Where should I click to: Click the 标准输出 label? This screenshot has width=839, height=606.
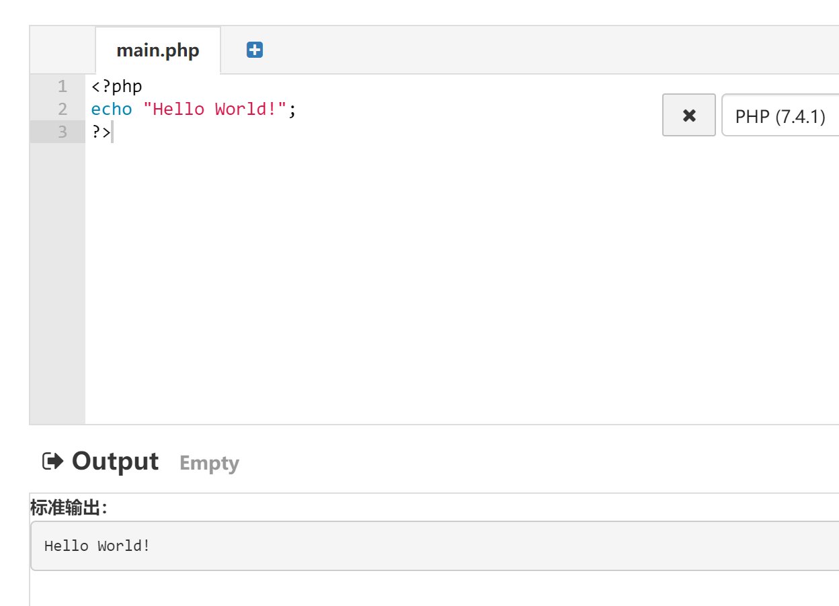pyautogui.click(x=69, y=507)
